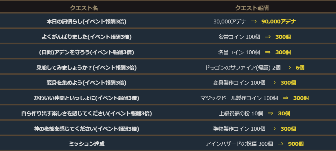The width and height of the screenshot is (336, 151).
Task: Select the かわいい仲間といっしょに quest name
Action: [86, 98]
